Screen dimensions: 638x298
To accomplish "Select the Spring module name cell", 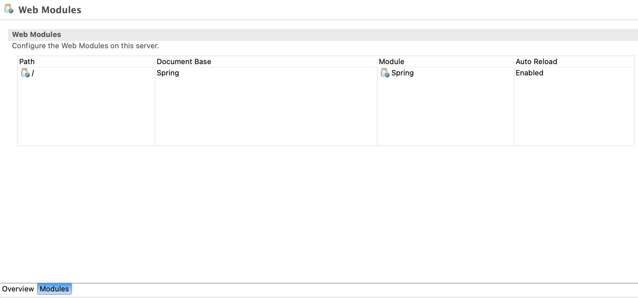I will click(x=446, y=73).
